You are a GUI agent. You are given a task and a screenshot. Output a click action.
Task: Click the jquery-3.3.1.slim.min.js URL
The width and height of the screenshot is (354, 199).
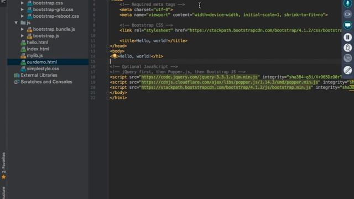pos(199,77)
